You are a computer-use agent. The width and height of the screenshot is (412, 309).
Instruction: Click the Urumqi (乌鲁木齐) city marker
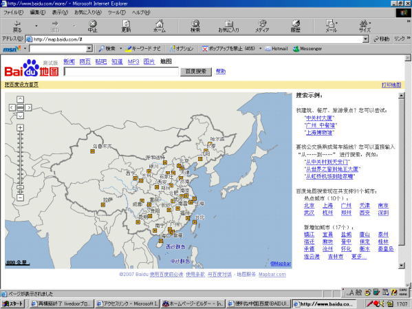92,151
